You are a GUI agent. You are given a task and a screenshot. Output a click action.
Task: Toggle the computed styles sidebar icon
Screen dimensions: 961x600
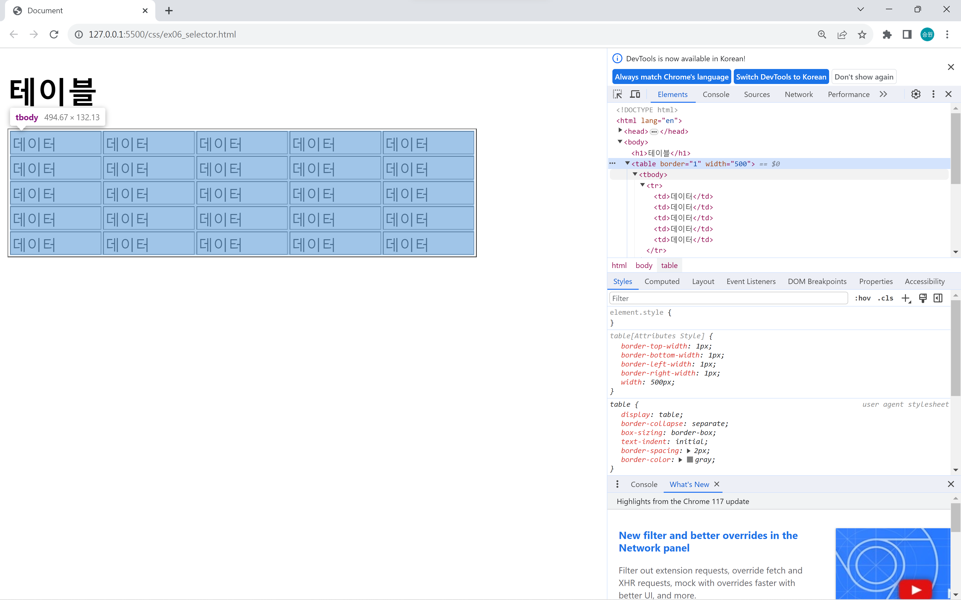tap(938, 298)
